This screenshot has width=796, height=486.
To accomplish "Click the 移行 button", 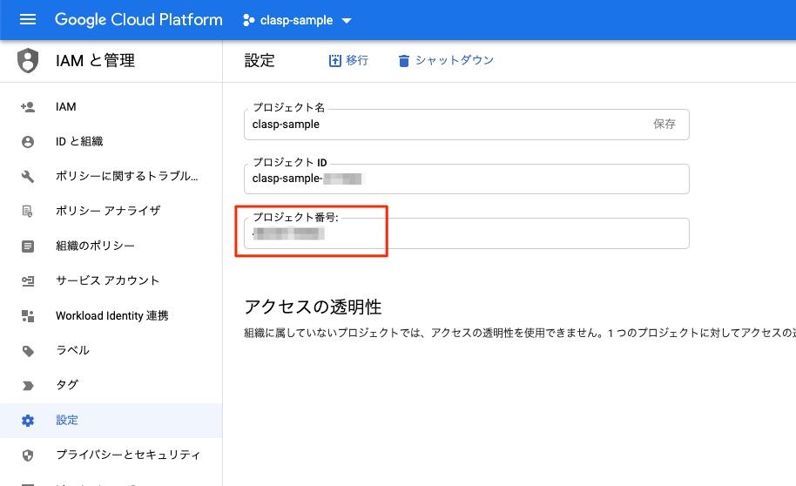I will (x=348, y=60).
